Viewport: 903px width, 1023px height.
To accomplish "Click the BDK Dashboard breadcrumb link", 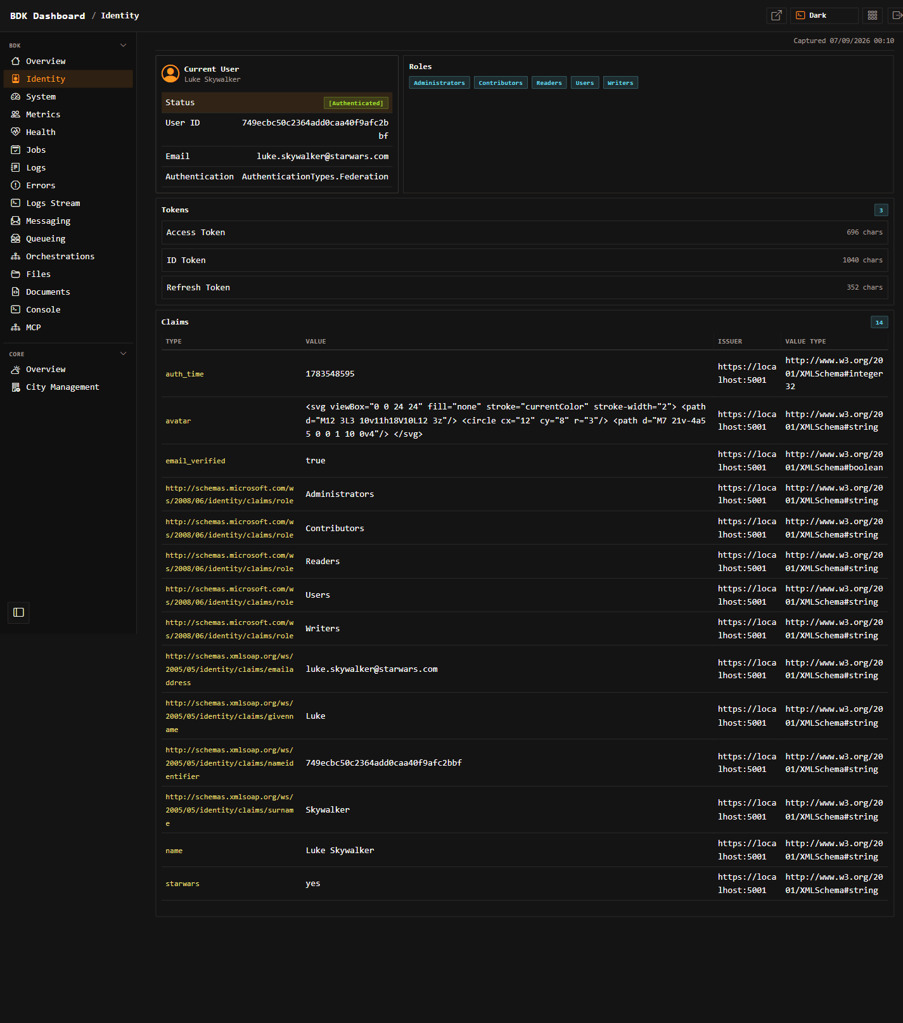I will pos(48,16).
